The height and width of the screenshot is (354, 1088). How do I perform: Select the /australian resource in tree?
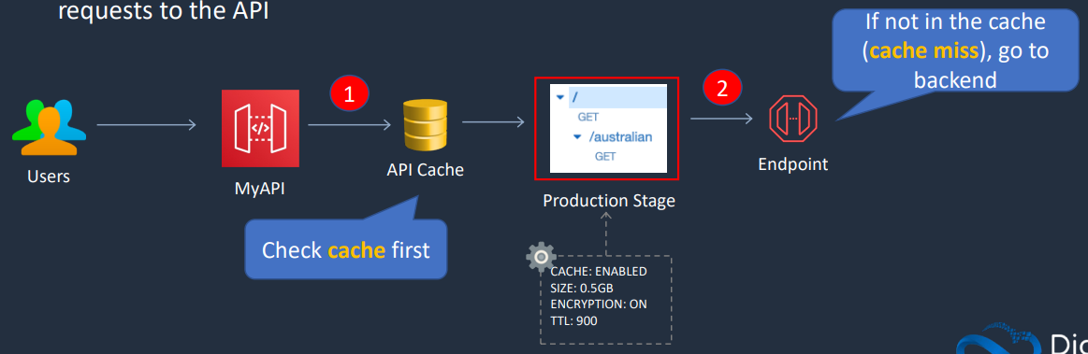tap(621, 137)
